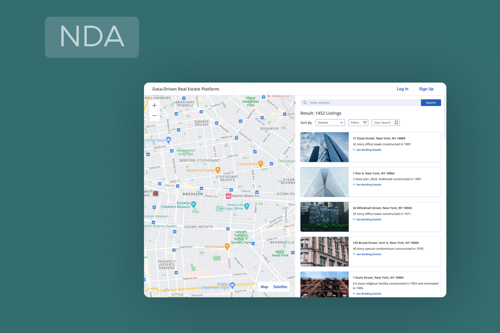This screenshot has height=333, width=500.
Task: Open the 1 Pier 6 building photo
Action: pos(324,182)
